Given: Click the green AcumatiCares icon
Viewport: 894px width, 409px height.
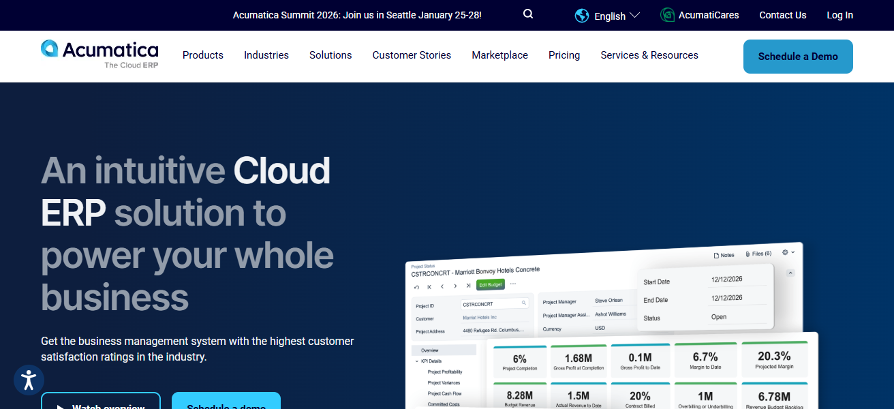Looking at the screenshot, I should (x=668, y=15).
